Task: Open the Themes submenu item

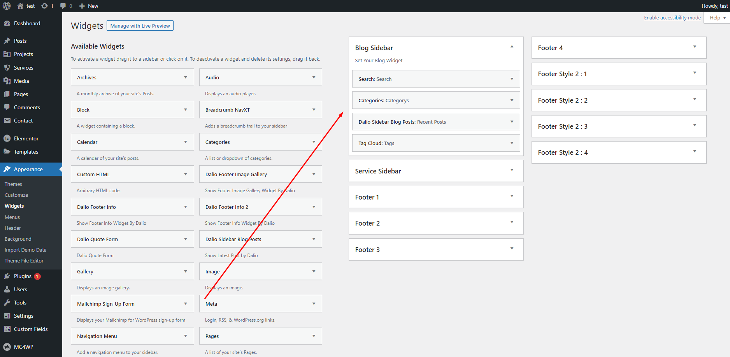Action: [13, 184]
